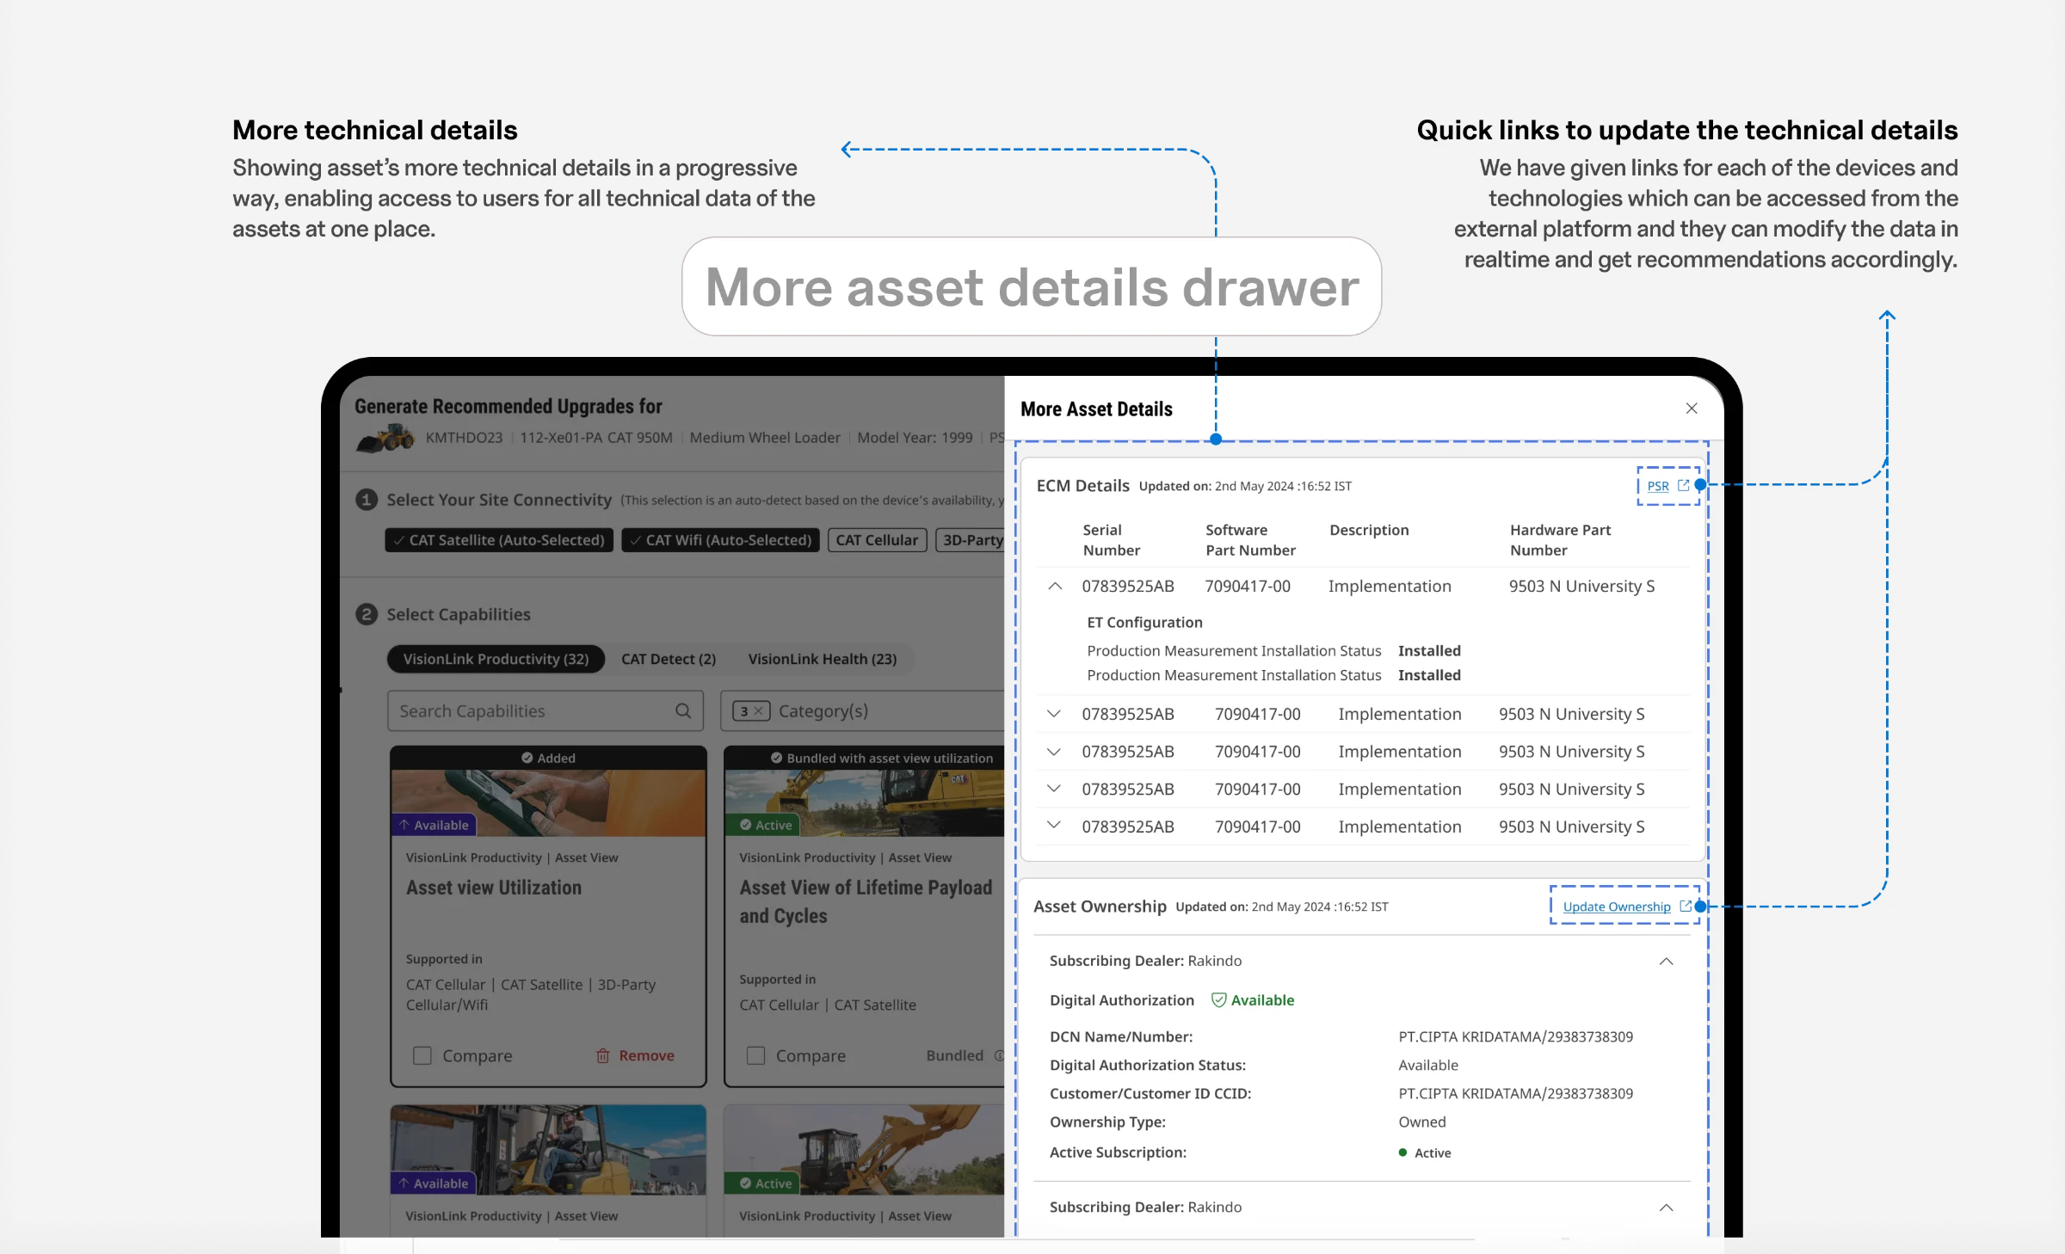Expand the fourth ECM row chevron
This screenshot has width=2065, height=1254.
(x=1054, y=789)
